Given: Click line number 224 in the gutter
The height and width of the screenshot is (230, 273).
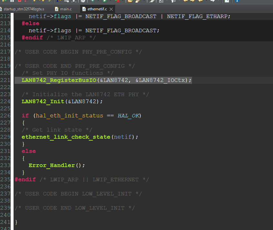Looking at the screenshot, I should 5,102.
